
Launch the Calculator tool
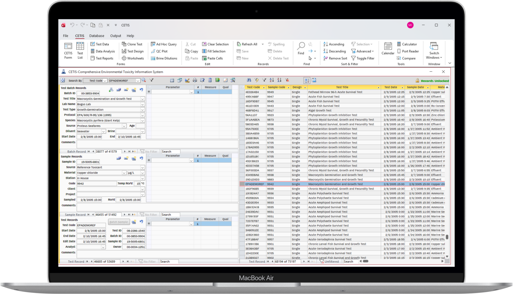pyautogui.click(x=407, y=44)
